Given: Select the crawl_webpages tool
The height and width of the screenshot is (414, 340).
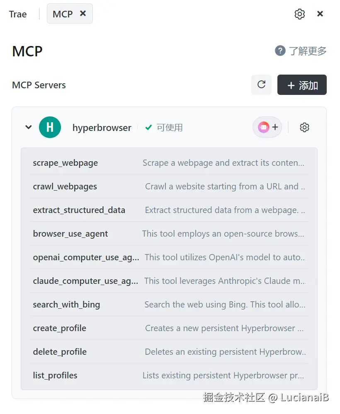Looking at the screenshot, I should [65, 186].
